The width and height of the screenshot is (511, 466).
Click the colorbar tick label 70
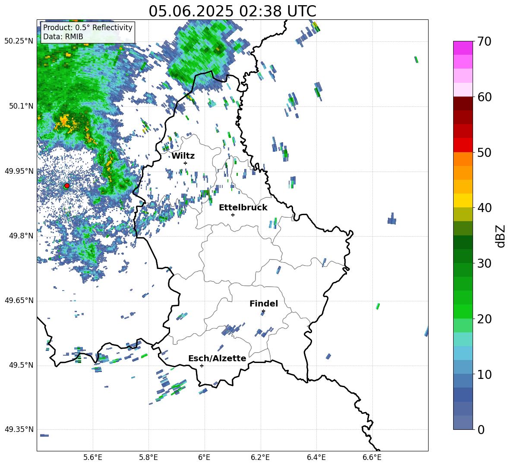[484, 41]
